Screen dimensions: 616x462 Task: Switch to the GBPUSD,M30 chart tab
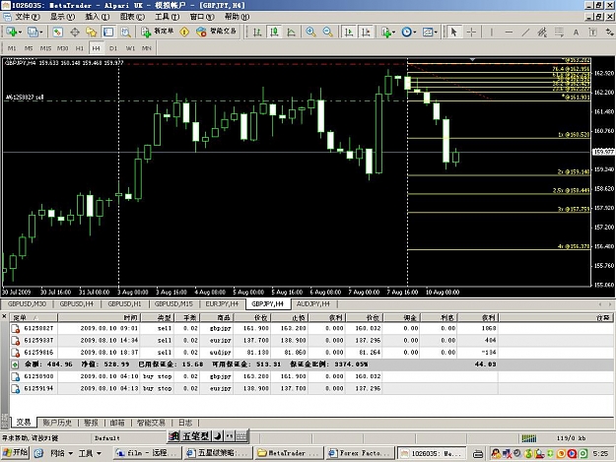click(x=27, y=303)
